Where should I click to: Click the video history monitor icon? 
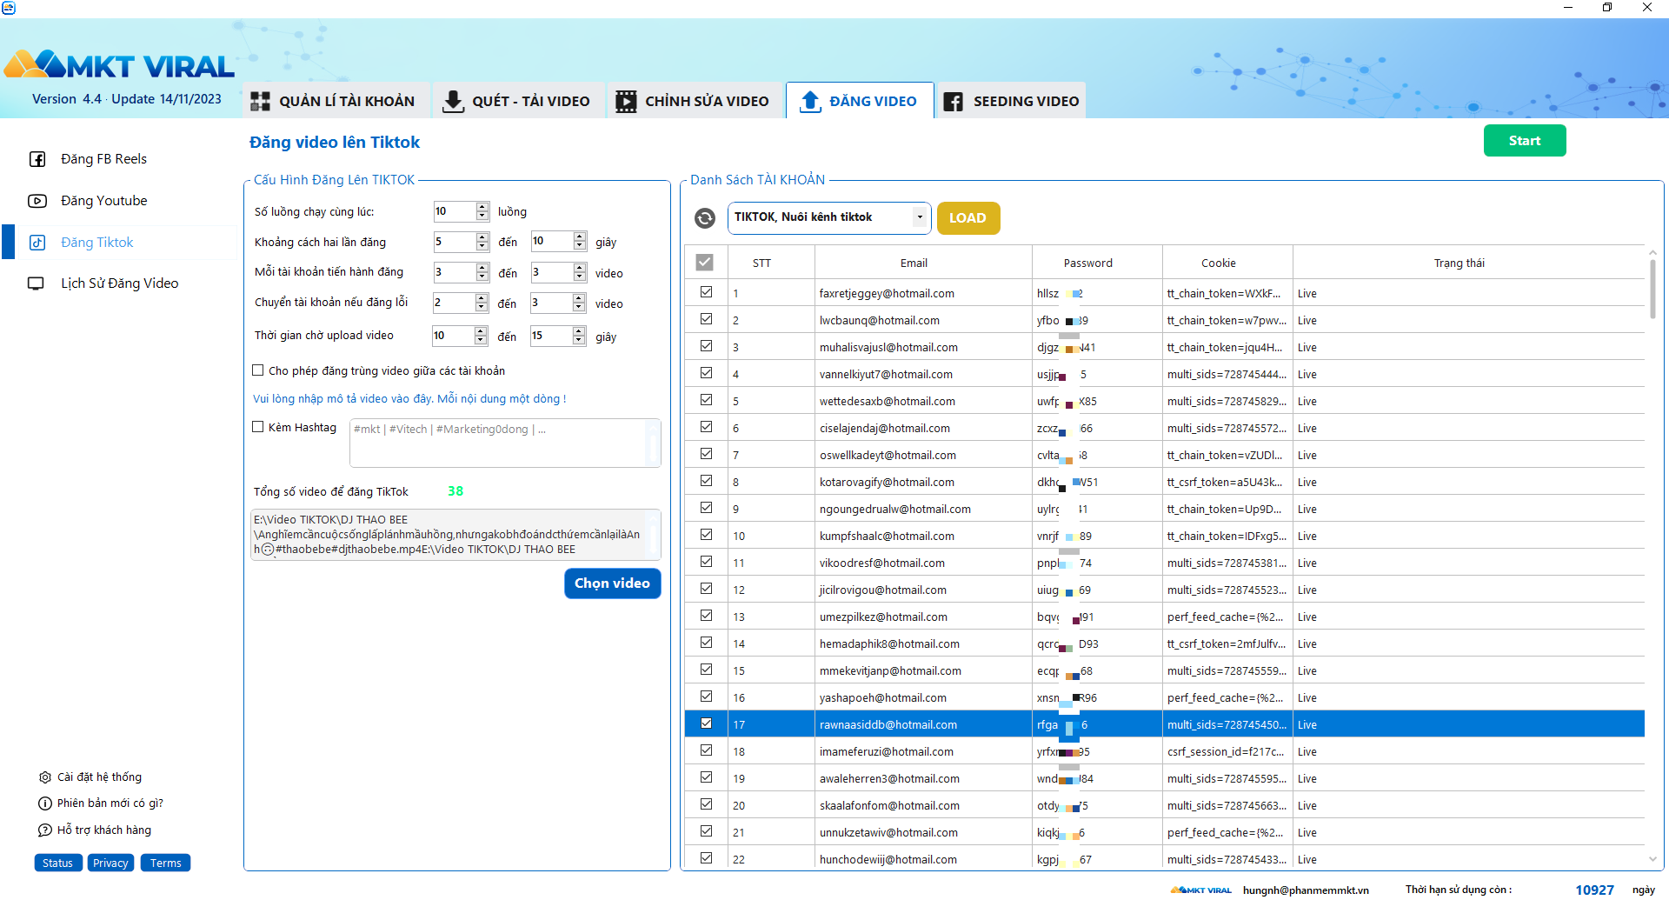[36, 283]
